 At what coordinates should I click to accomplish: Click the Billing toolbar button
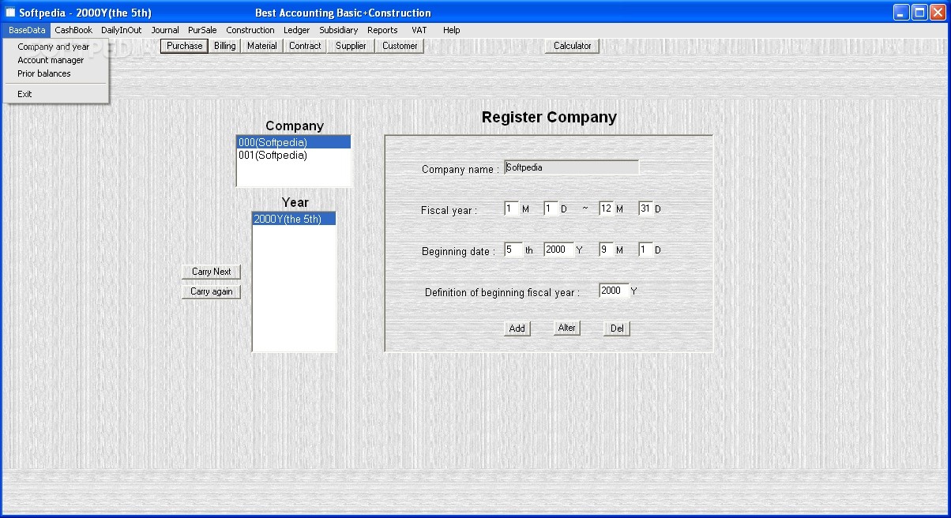point(225,46)
